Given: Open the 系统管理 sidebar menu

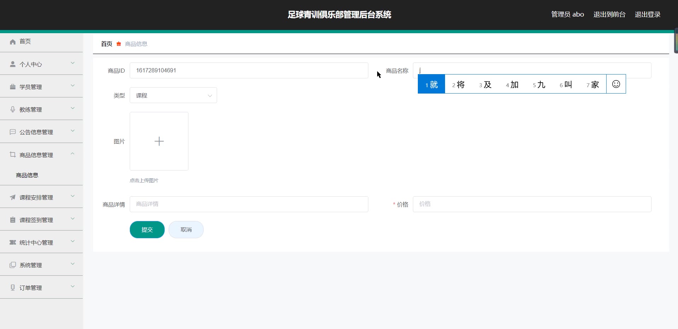Looking at the screenshot, I should click(x=31, y=265).
